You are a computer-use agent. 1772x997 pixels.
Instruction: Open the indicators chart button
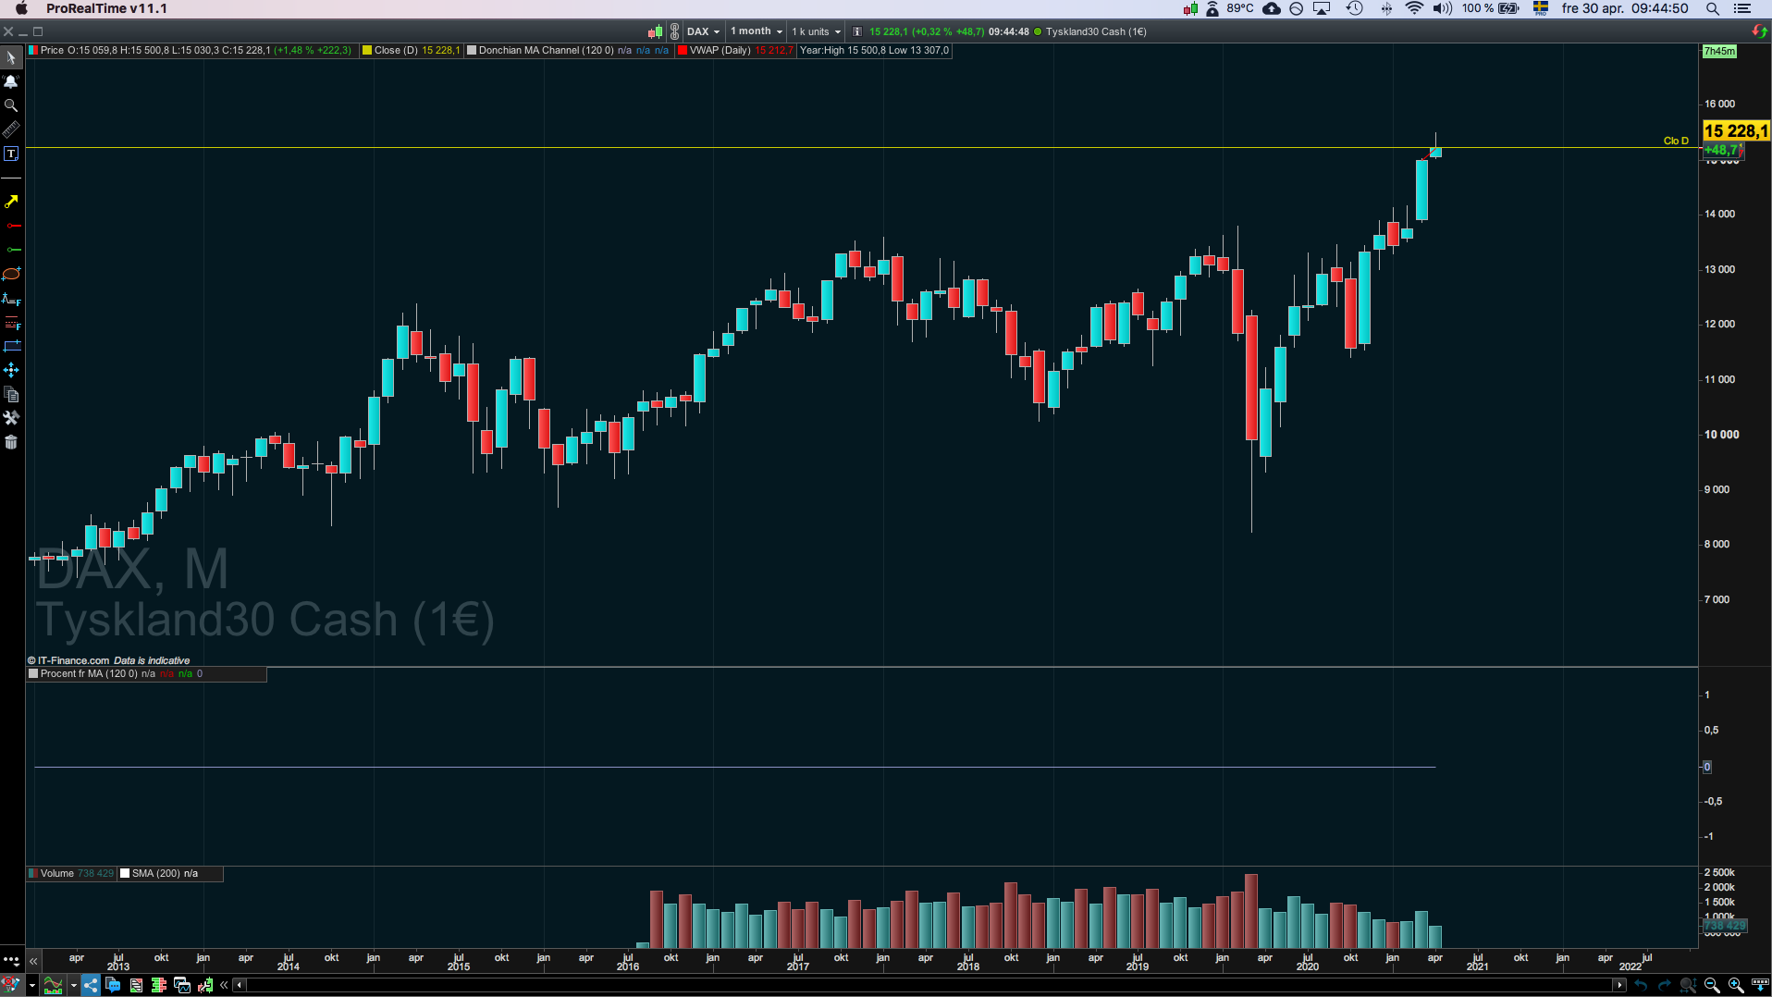point(54,985)
